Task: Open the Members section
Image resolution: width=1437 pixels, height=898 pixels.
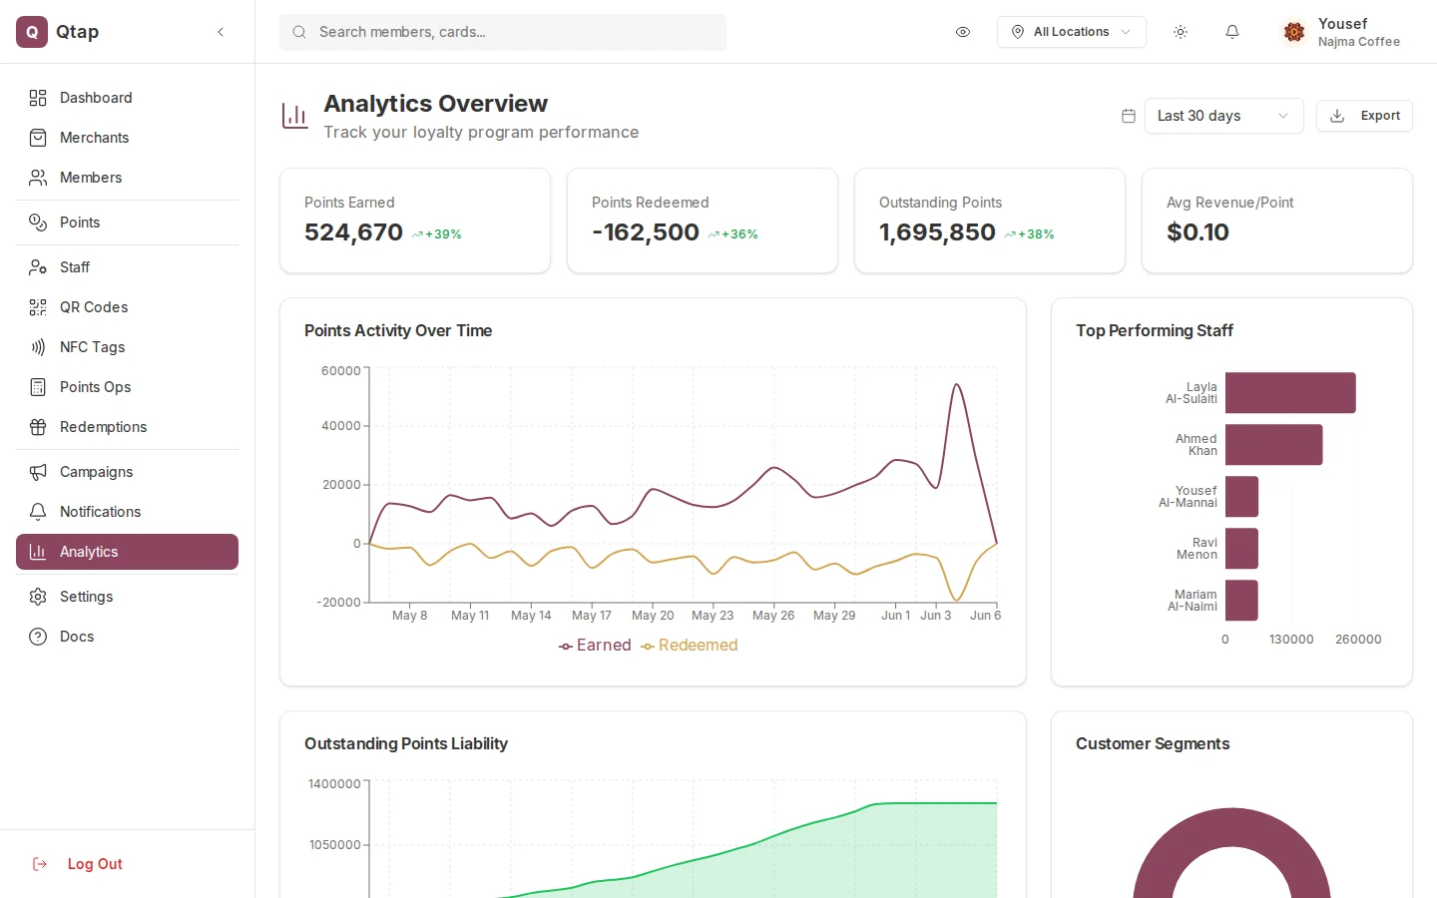Action: tap(127, 178)
